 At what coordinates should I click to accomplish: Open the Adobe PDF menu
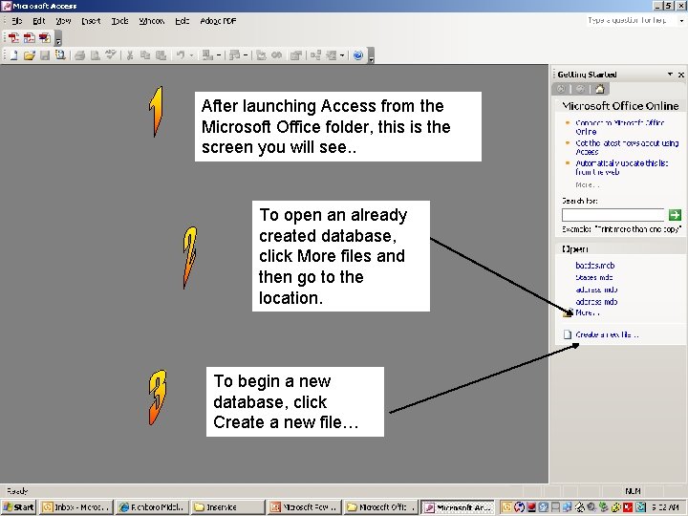pyautogui.click(x=218, y=21)
